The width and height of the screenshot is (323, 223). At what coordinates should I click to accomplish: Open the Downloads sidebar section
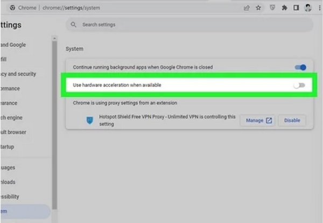8,182
